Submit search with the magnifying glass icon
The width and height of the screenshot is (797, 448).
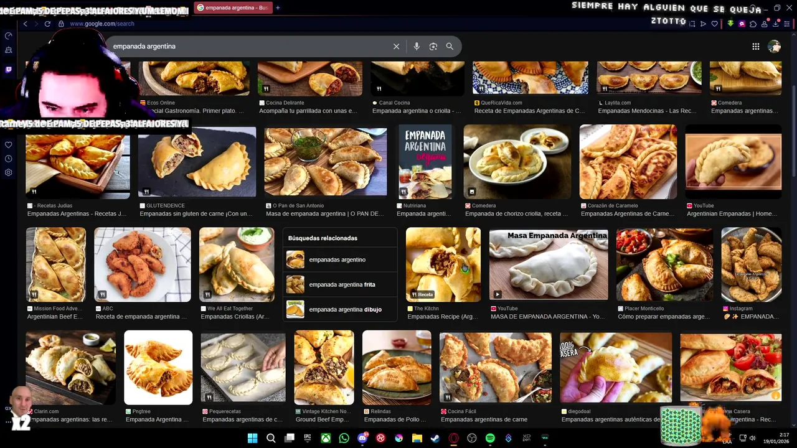[x=450, y=47]
